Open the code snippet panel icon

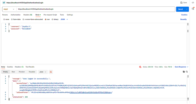tap(193, 3)
